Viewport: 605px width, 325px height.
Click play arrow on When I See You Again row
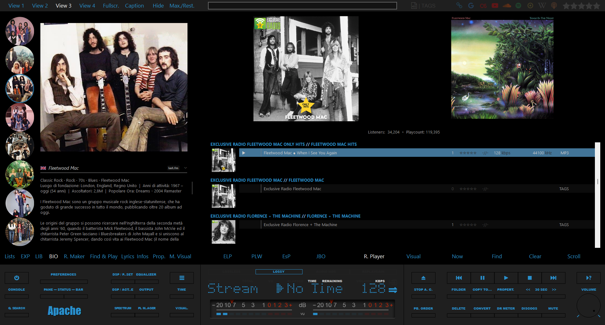[244, 153]
